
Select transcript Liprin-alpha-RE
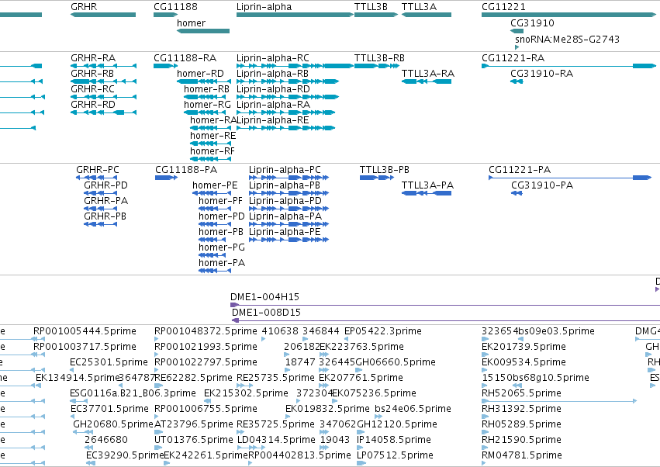286,128
